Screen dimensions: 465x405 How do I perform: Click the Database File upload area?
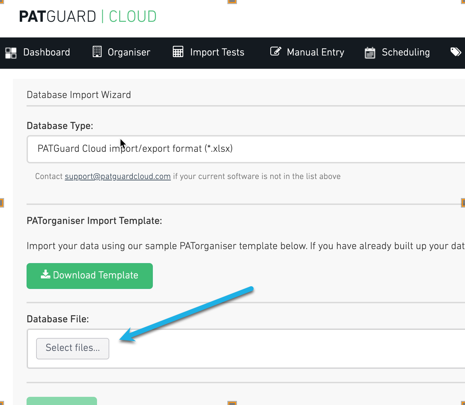pyautogui.click(x=246, y=349)
